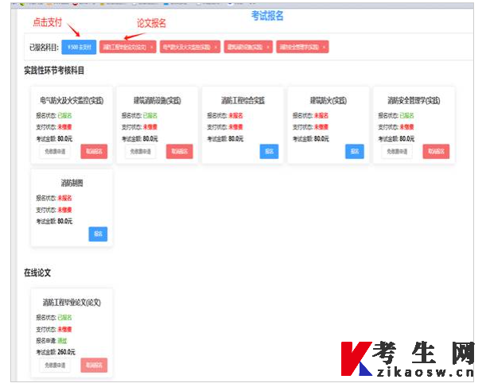Image resolution: width=486 pixels, height=387 pixels.
Task: Click 取消报名 on the 电气防火及火灾监控(实践) card
Action: (94, 152)
